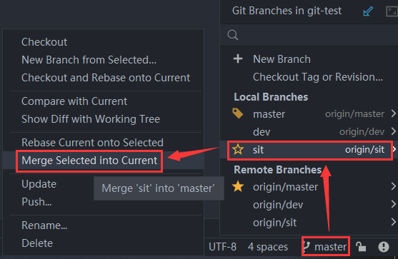The image size is (398, 259).
Task: Click Checkout Tag or Revision...
Action: [x=318, y=77]
